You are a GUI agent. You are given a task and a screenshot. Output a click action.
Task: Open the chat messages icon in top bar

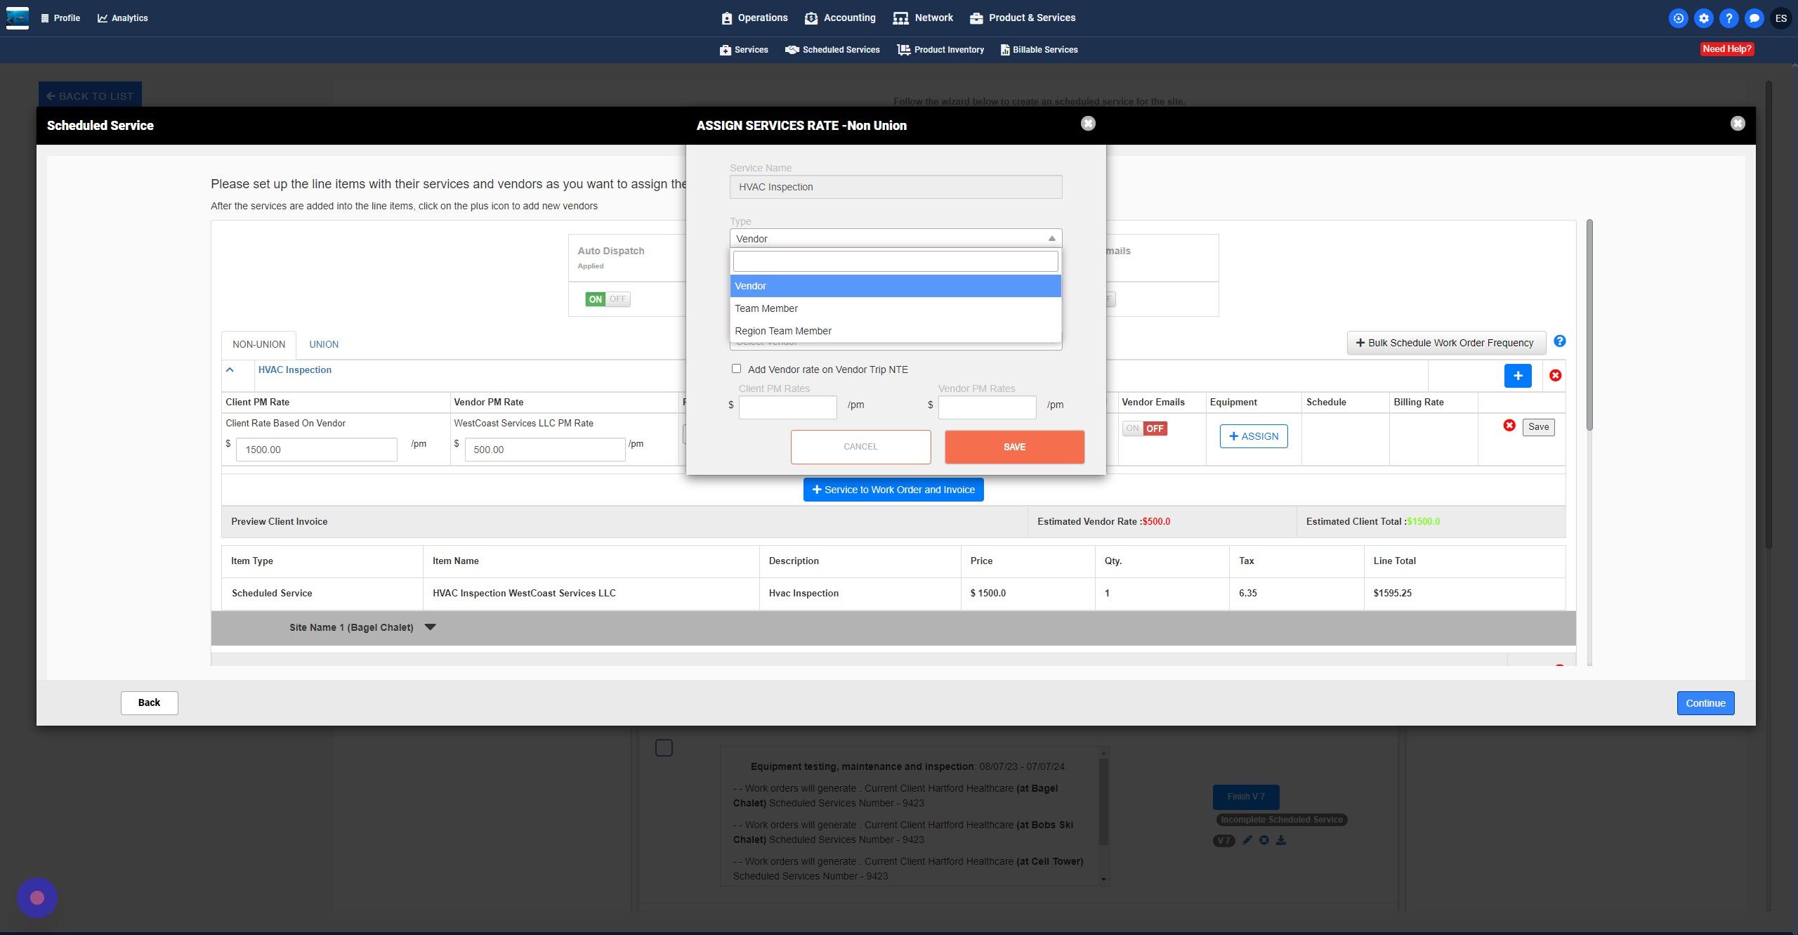(1754, 18)
